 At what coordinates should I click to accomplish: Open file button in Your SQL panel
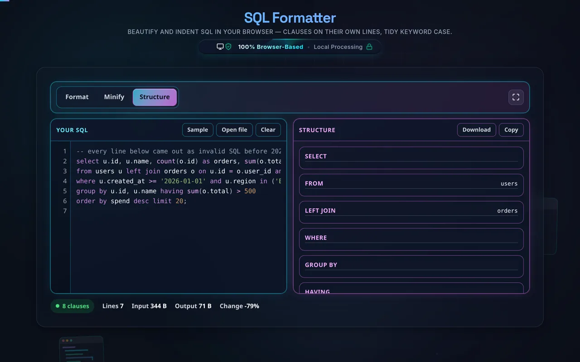tap(235, 130)
